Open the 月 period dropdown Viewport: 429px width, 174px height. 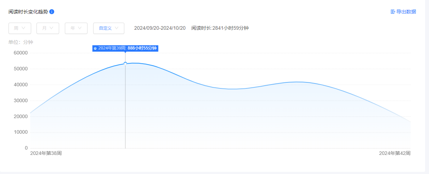(47, 28)
